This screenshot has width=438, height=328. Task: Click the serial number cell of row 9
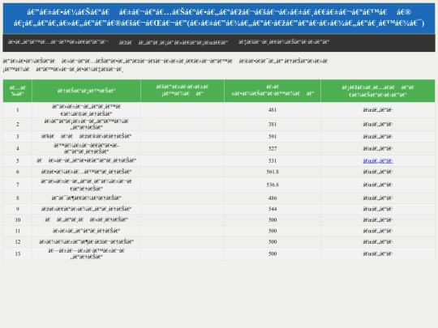pyautogui.click(x=18, y=209)
